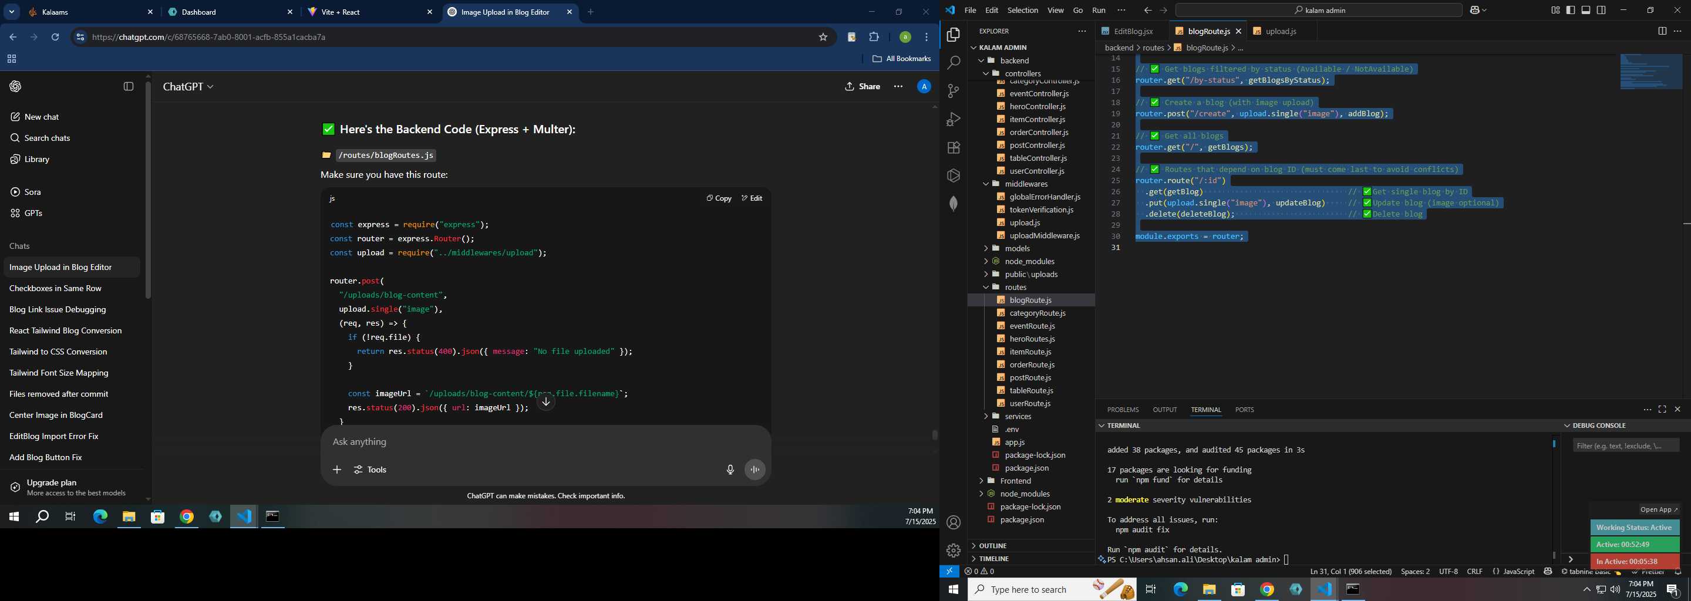Open Run and Debug view in VS Code
This screenshot has height=601, width=1691.
pos(953,119)
